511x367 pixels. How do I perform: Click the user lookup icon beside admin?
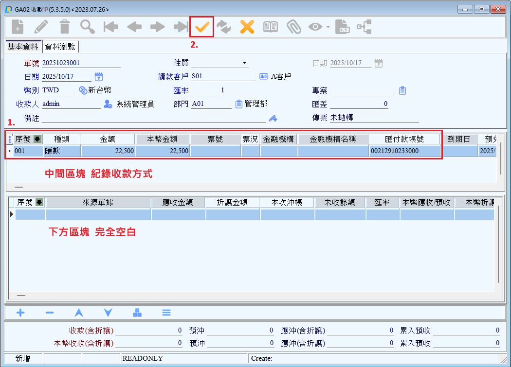pos(108,104)
